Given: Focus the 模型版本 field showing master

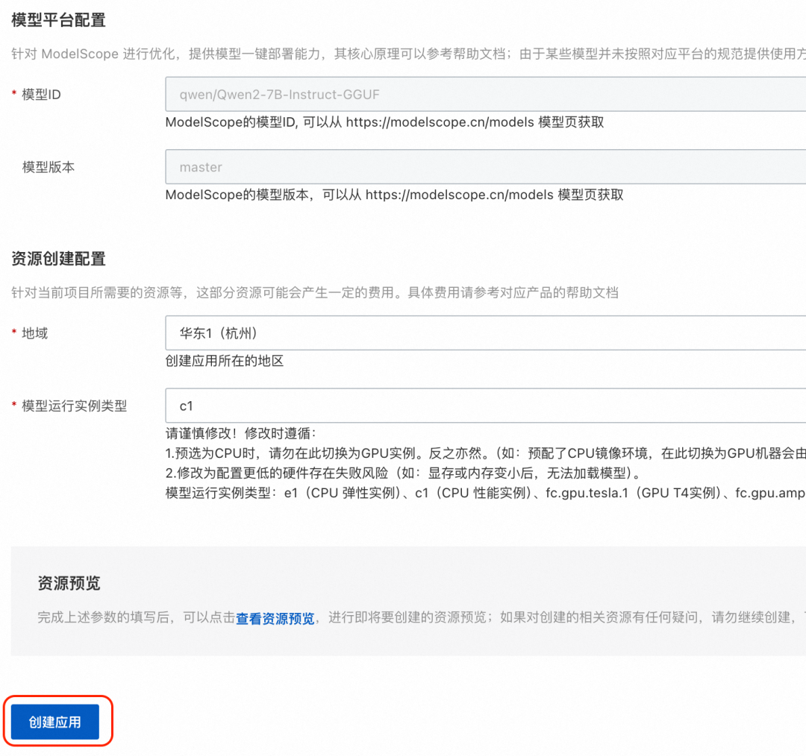Looking at the screenshot, I should 485,167.
